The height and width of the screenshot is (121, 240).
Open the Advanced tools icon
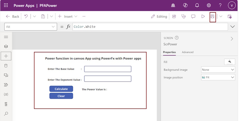point(6,104)
